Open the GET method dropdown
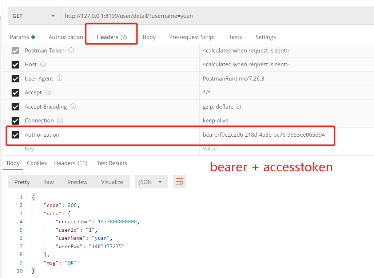Viewport: 374px width, 278px height. coord(34,16)
